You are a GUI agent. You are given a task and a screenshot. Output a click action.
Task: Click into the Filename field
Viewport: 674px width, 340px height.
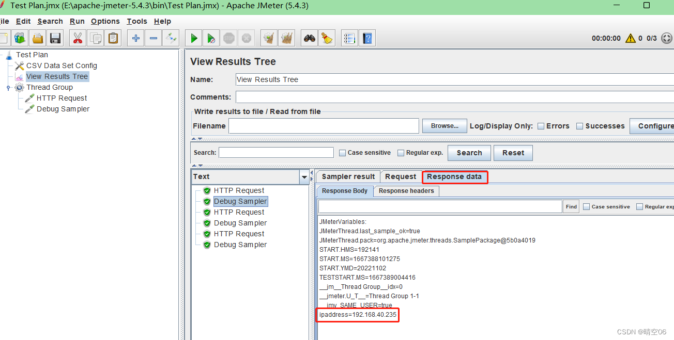click(324, 126)
